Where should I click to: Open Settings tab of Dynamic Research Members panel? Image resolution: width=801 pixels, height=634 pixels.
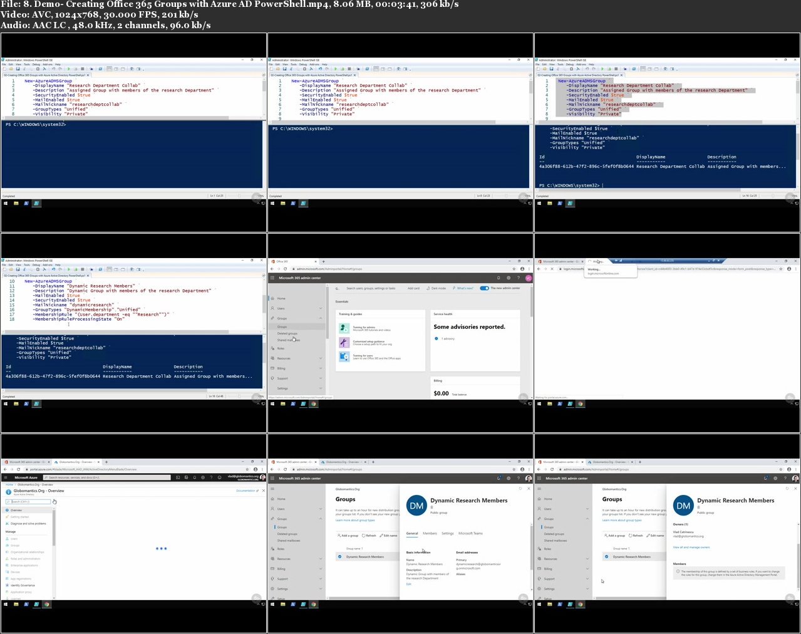448,533
